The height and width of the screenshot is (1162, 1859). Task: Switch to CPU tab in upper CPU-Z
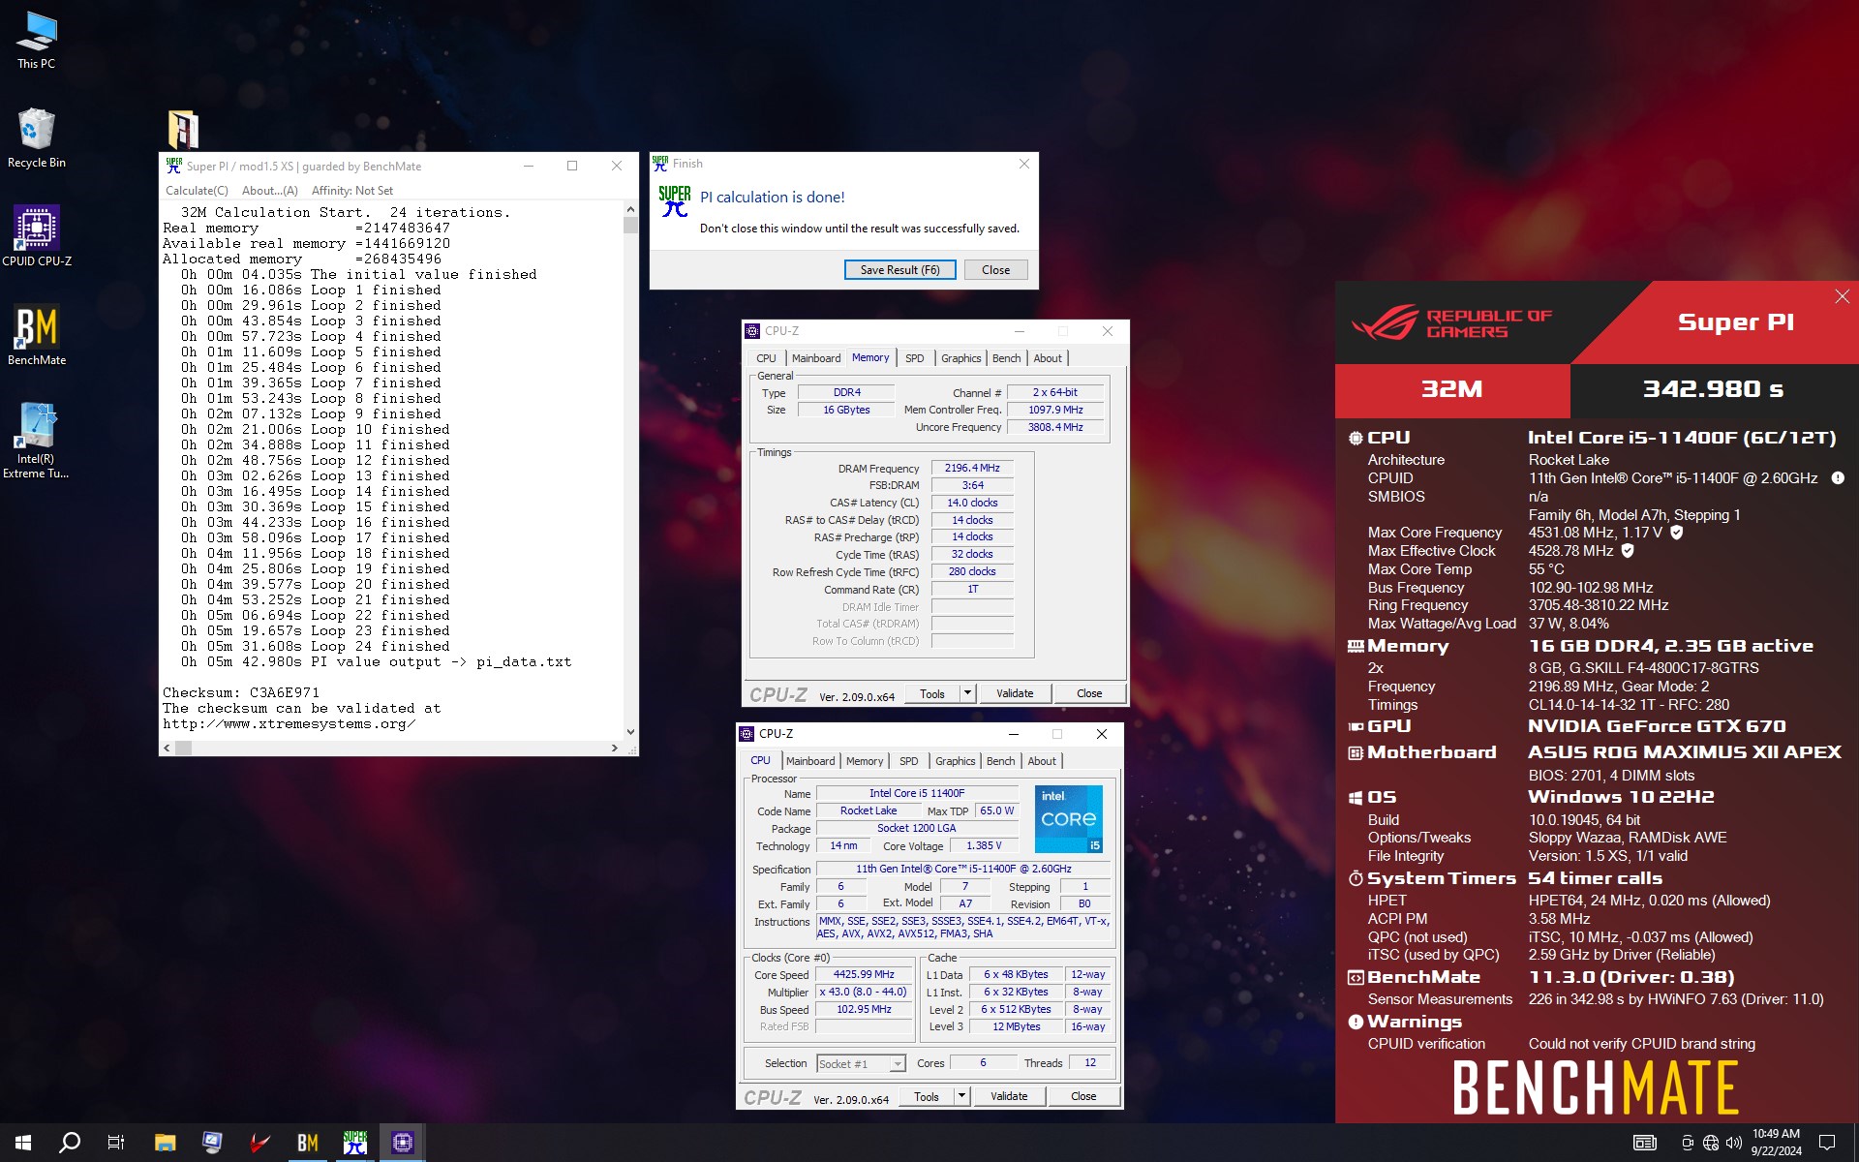766,358
